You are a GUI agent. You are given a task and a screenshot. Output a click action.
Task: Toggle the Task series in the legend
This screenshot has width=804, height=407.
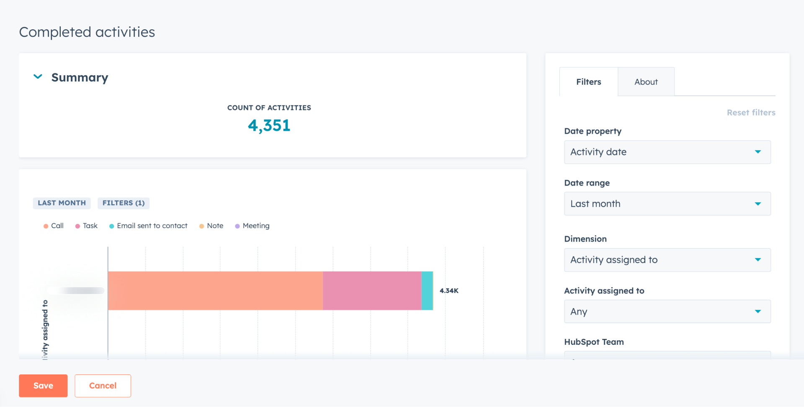(x=86, y=226)
